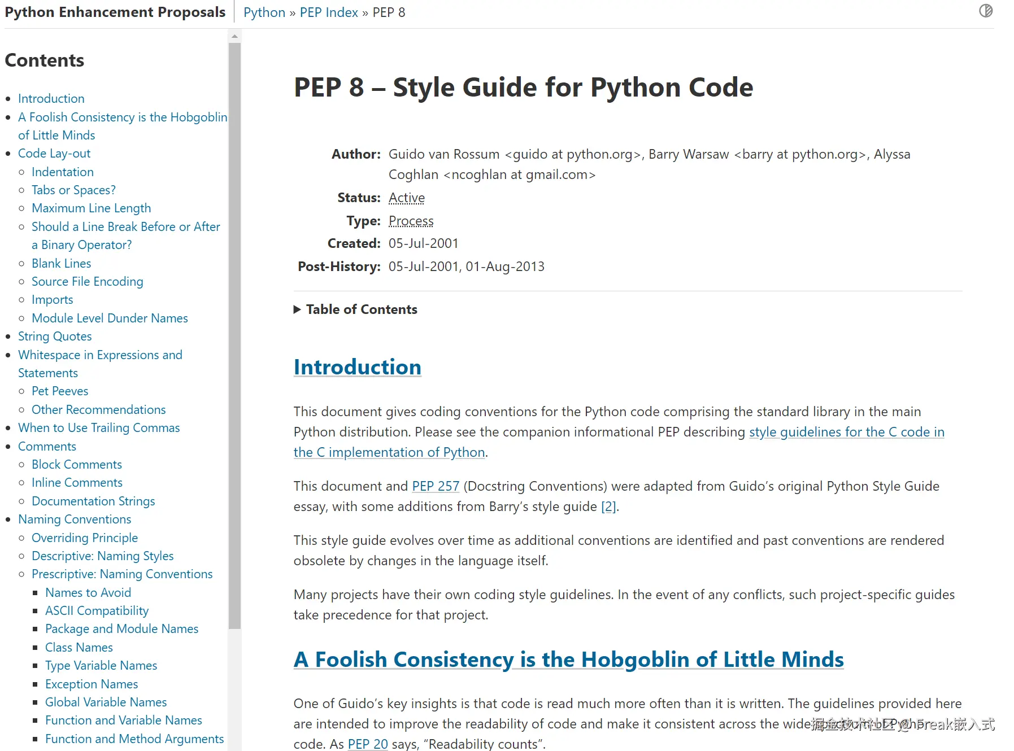The image size is (1014, 751).
Task: Open Whitespace in Expressions and Statements link
Action: pyautogui.click(x=100, y=364)
